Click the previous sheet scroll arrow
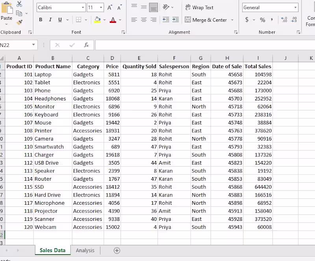 click(6, 250)
